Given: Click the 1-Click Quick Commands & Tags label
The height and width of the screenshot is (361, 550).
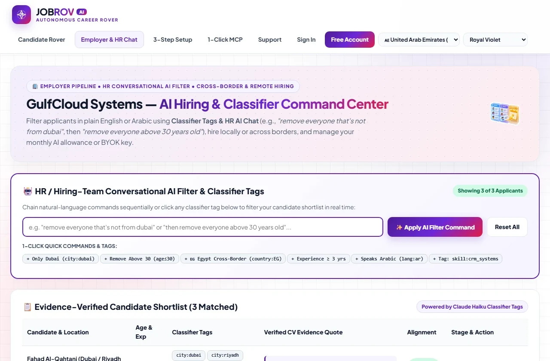Looking at the screenshot, I should click(70, 246).
